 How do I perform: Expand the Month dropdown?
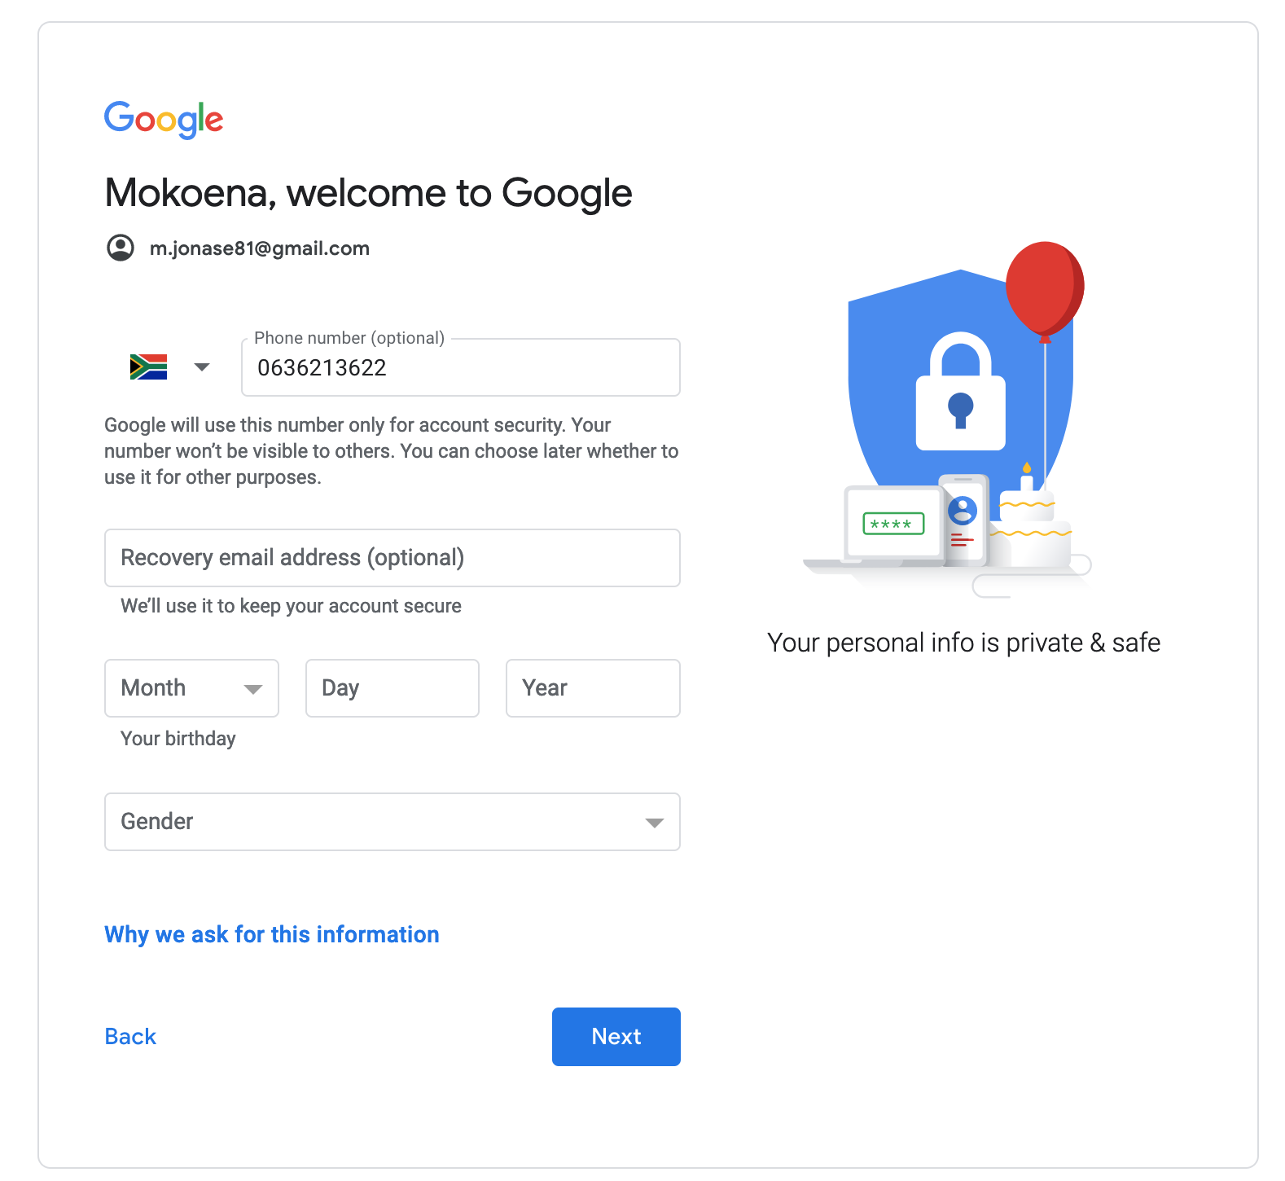(191, 688)
